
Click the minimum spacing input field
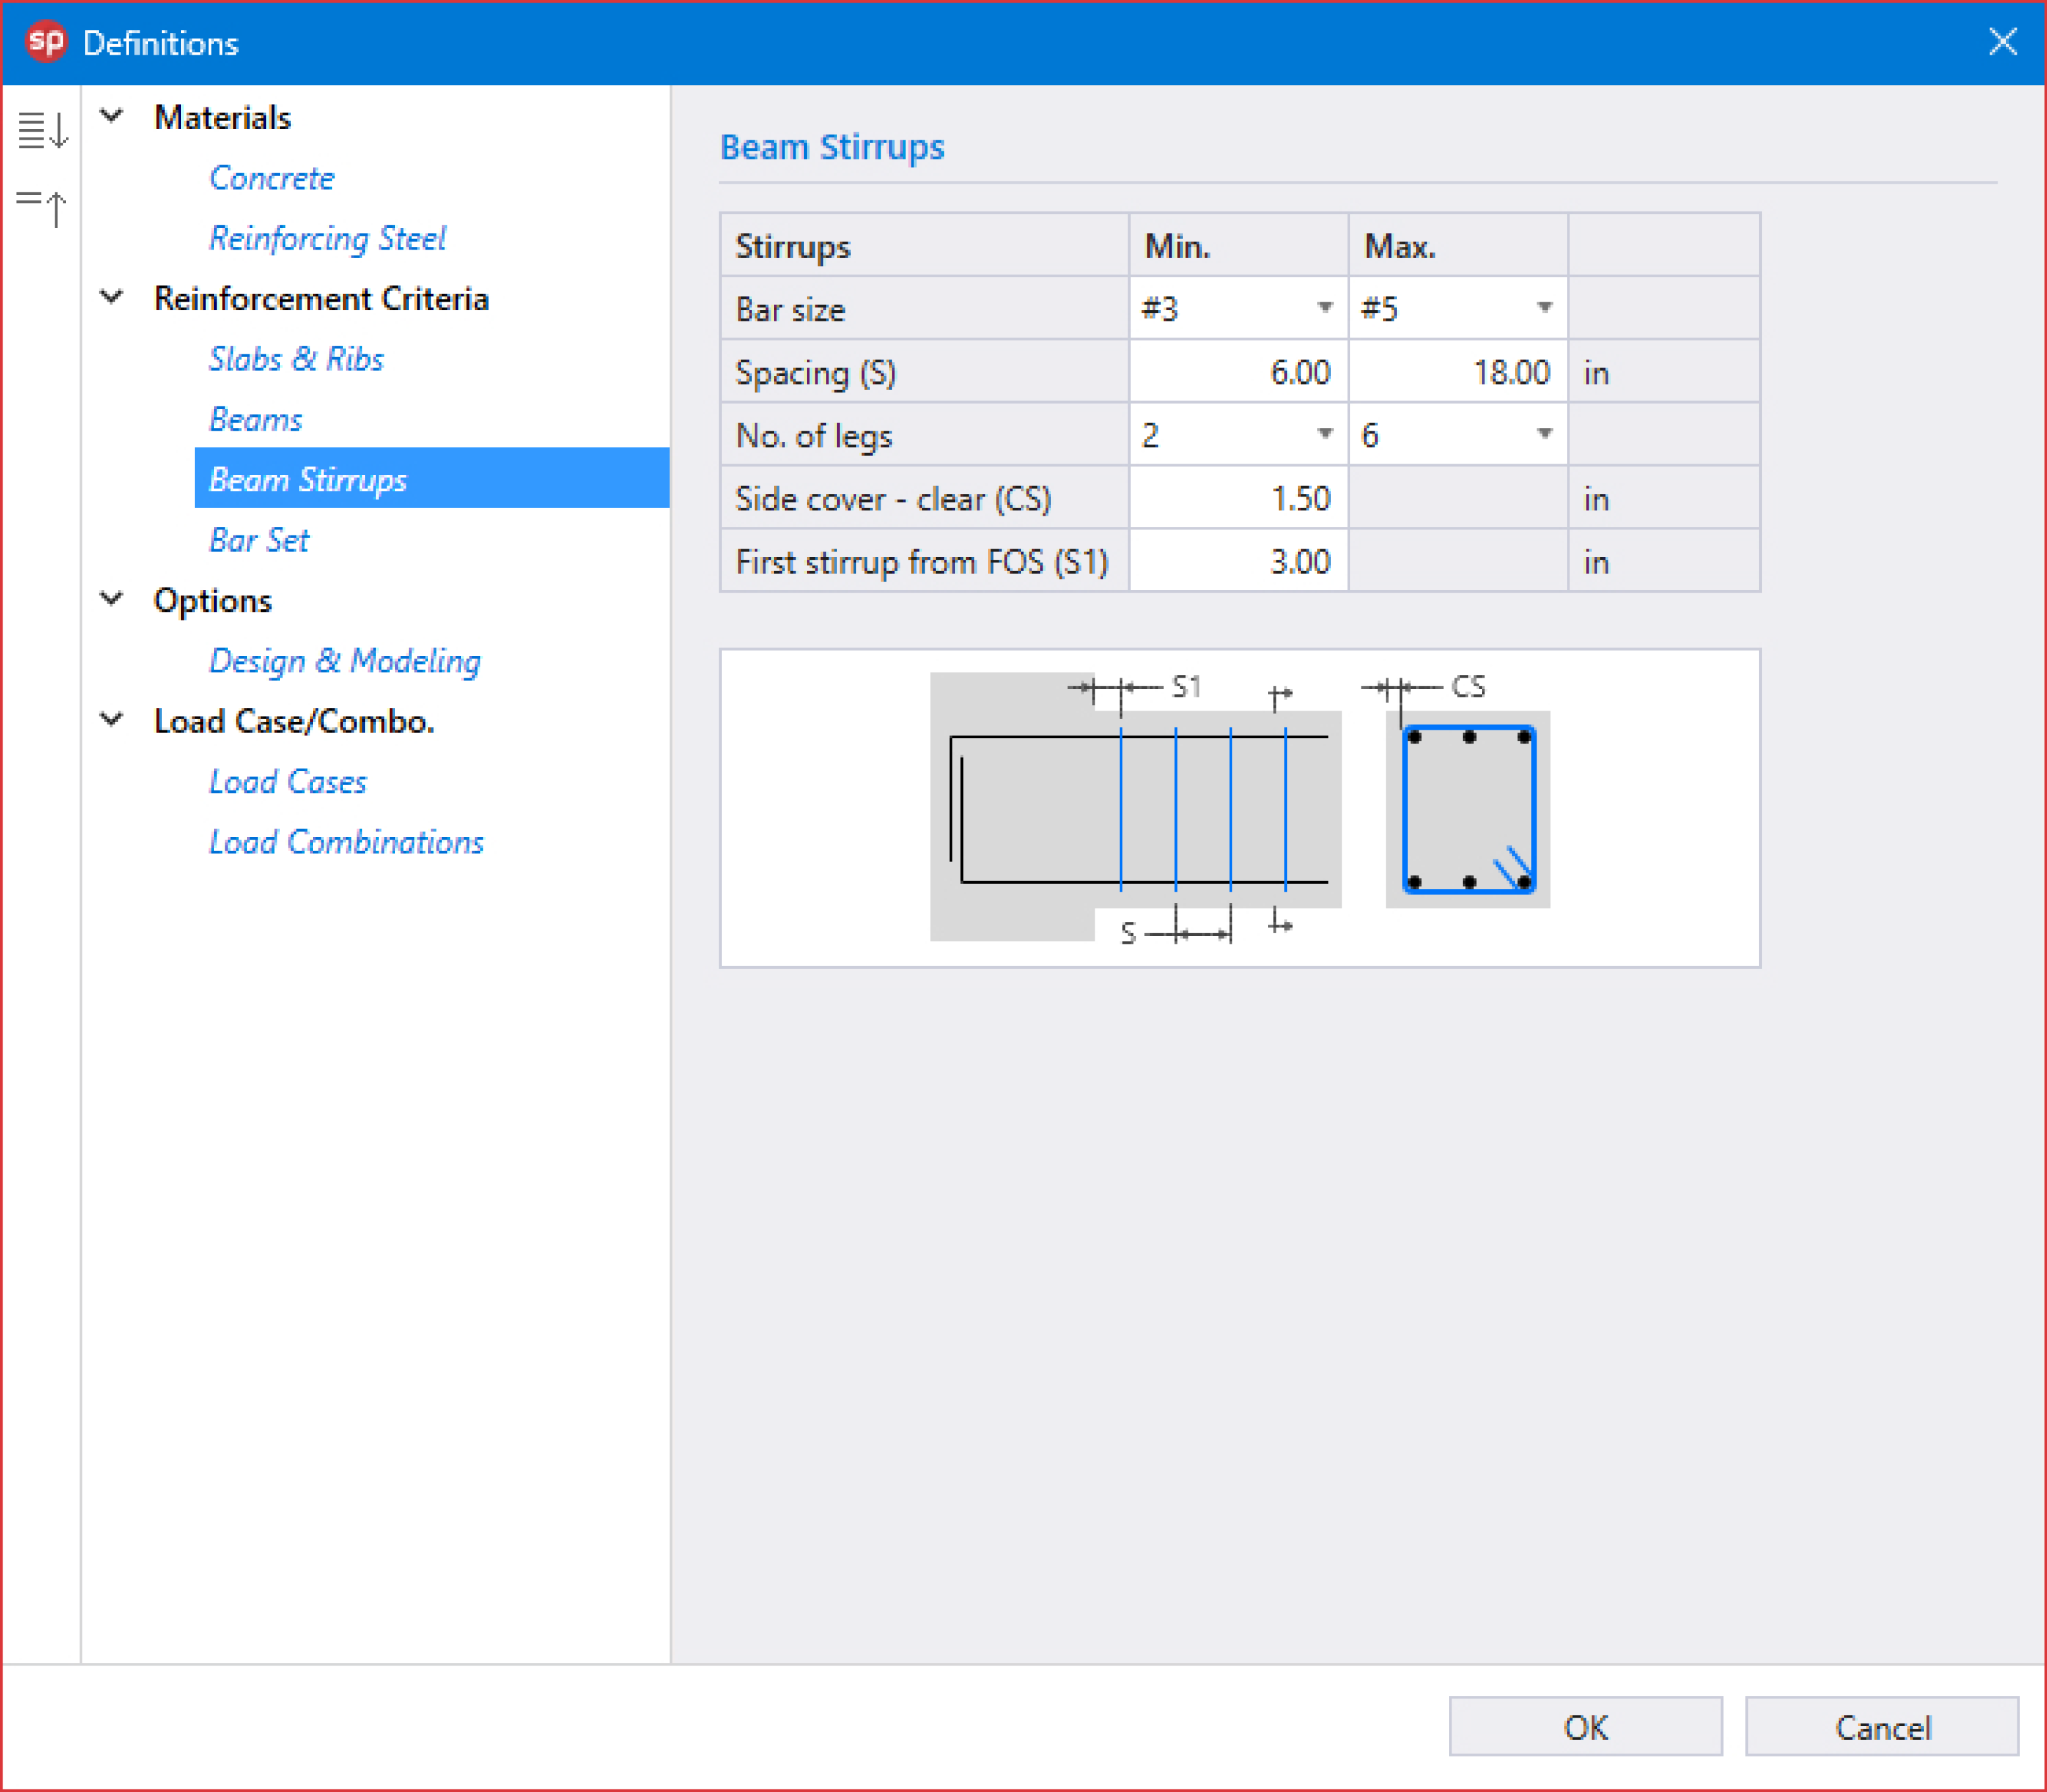[1238, 372]
